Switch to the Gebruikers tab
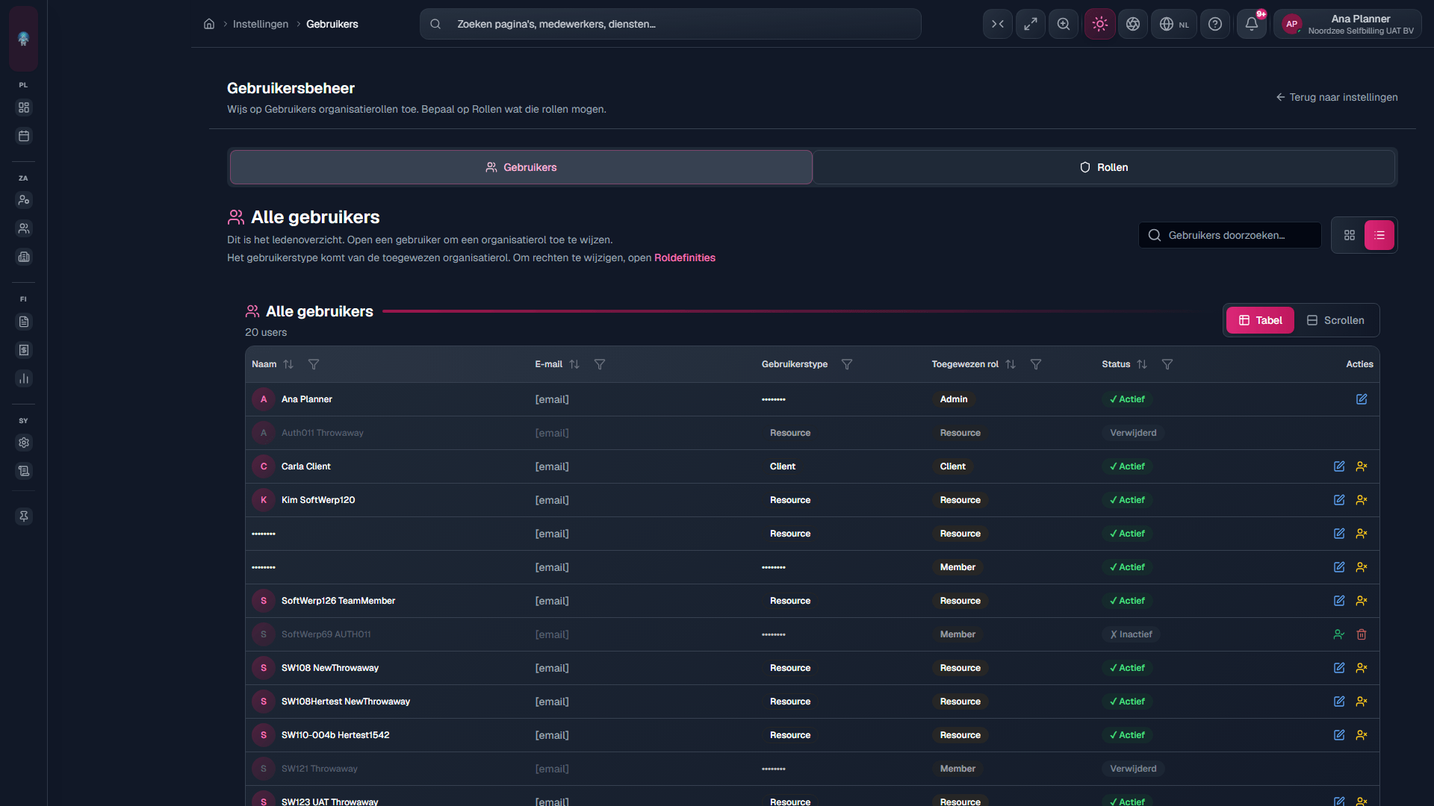Image resolution: width=1434 pixels, height=806 pixels. click(x=521, y=167)
